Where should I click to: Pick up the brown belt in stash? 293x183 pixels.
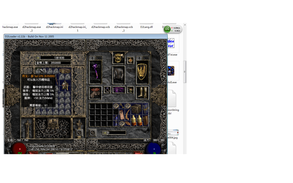(x=65, y=71)
